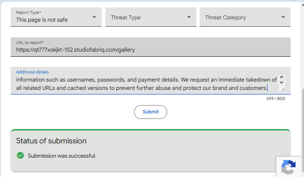Click the Threat Type dropdown arrow

[x=189, y=17]
